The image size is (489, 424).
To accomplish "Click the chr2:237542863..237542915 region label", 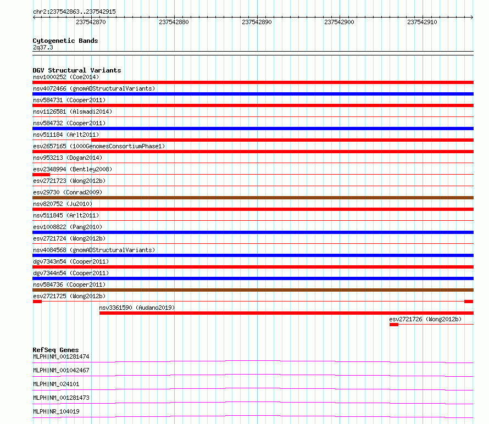I will [74, 12].
